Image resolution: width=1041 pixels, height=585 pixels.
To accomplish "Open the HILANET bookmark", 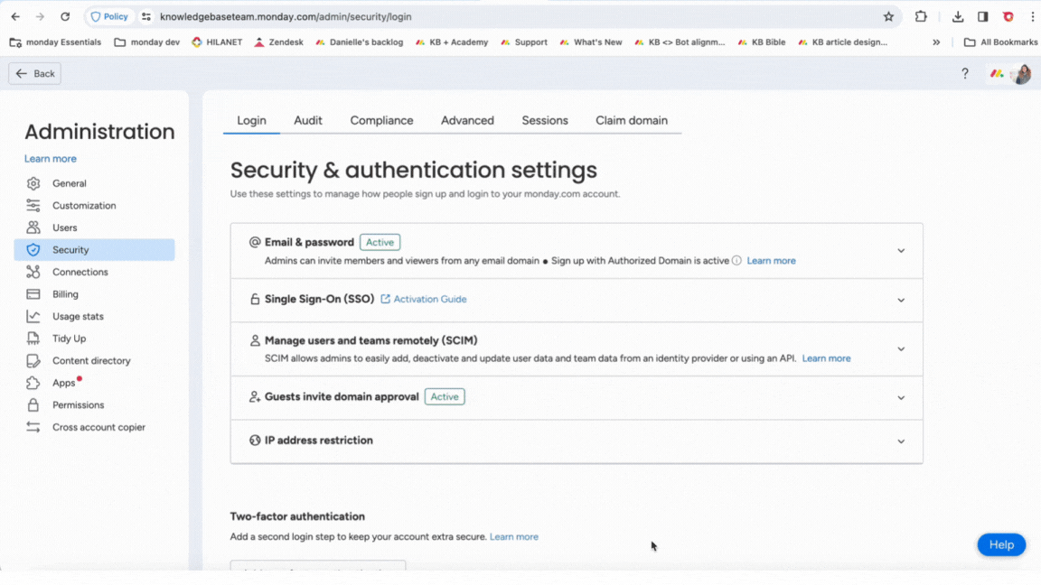I will 217,42.
